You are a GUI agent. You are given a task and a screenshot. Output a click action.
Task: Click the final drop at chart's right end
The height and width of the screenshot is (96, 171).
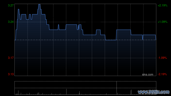pyautogui.click(x=156, y=37)
